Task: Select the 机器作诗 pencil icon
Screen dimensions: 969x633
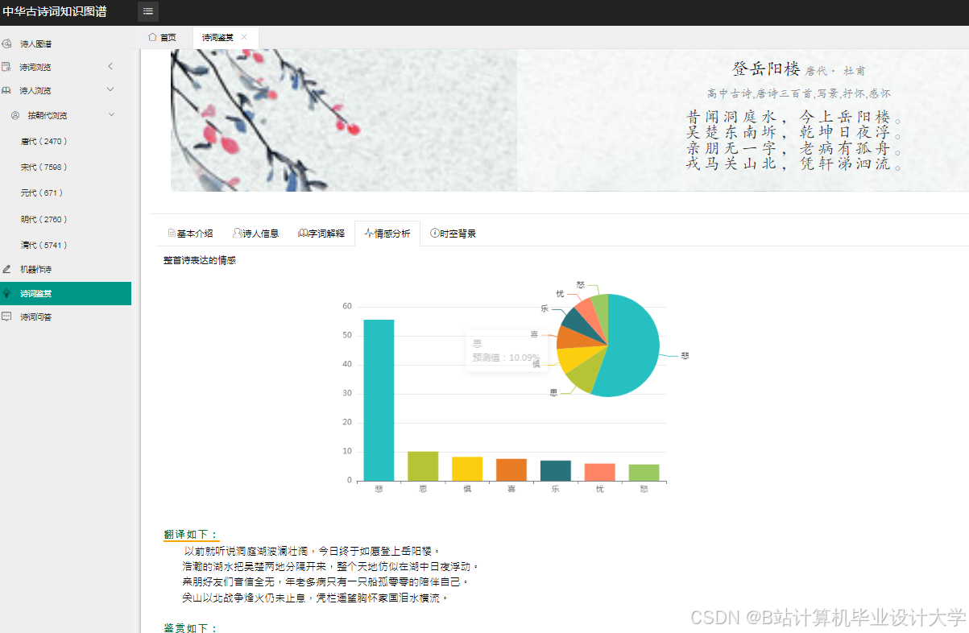Action: tap(8, 269)
